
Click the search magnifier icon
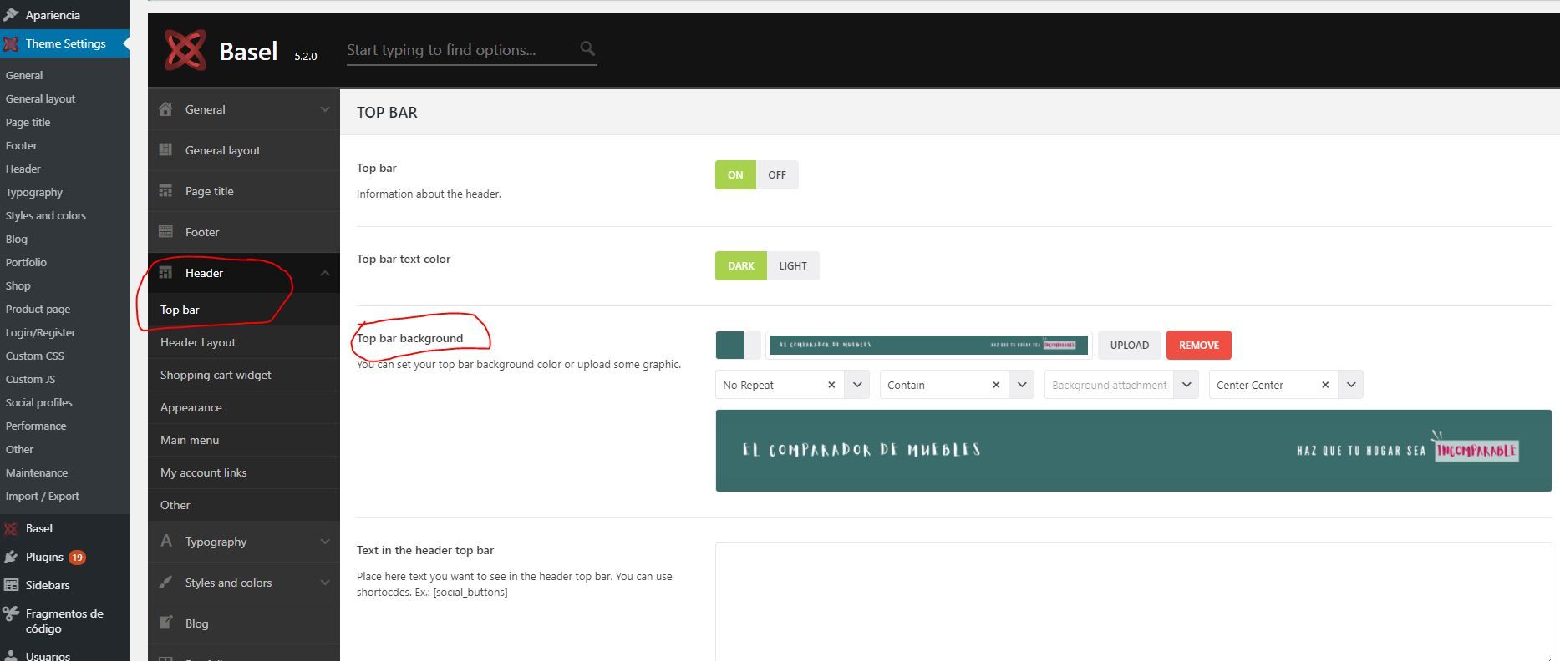(x=587, y=49)
